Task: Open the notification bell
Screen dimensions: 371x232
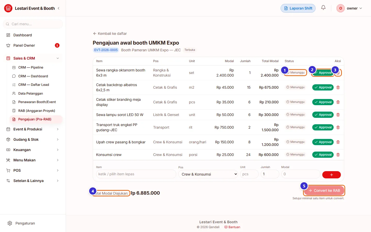Action: [323, 8]
